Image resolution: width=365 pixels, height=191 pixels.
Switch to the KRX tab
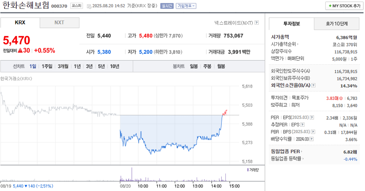click(20, 23)
